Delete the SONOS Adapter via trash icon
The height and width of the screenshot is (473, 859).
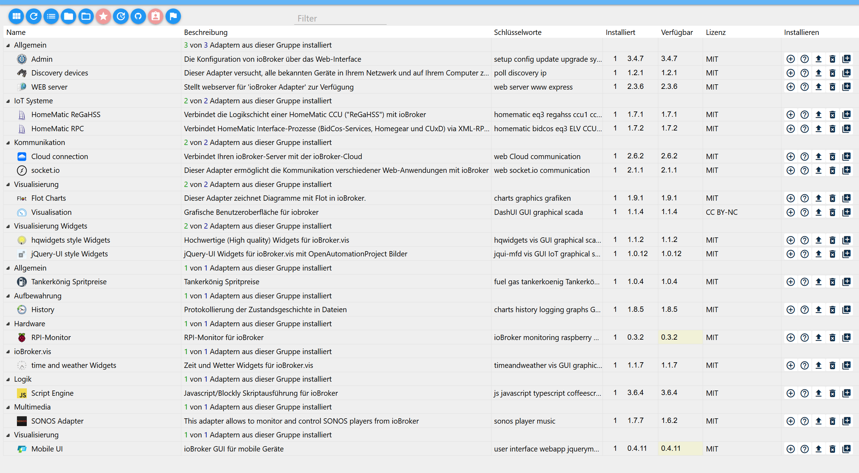[x=832, y=421]
